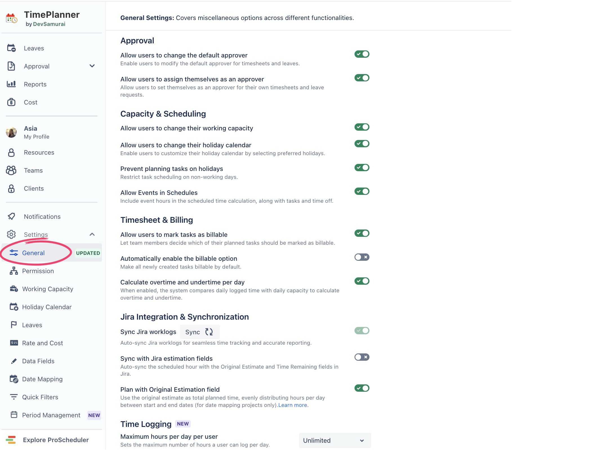
Task: Click the Leaves calendar icon in sidebar
Action: pyautogui.click(x=11, y=48)
